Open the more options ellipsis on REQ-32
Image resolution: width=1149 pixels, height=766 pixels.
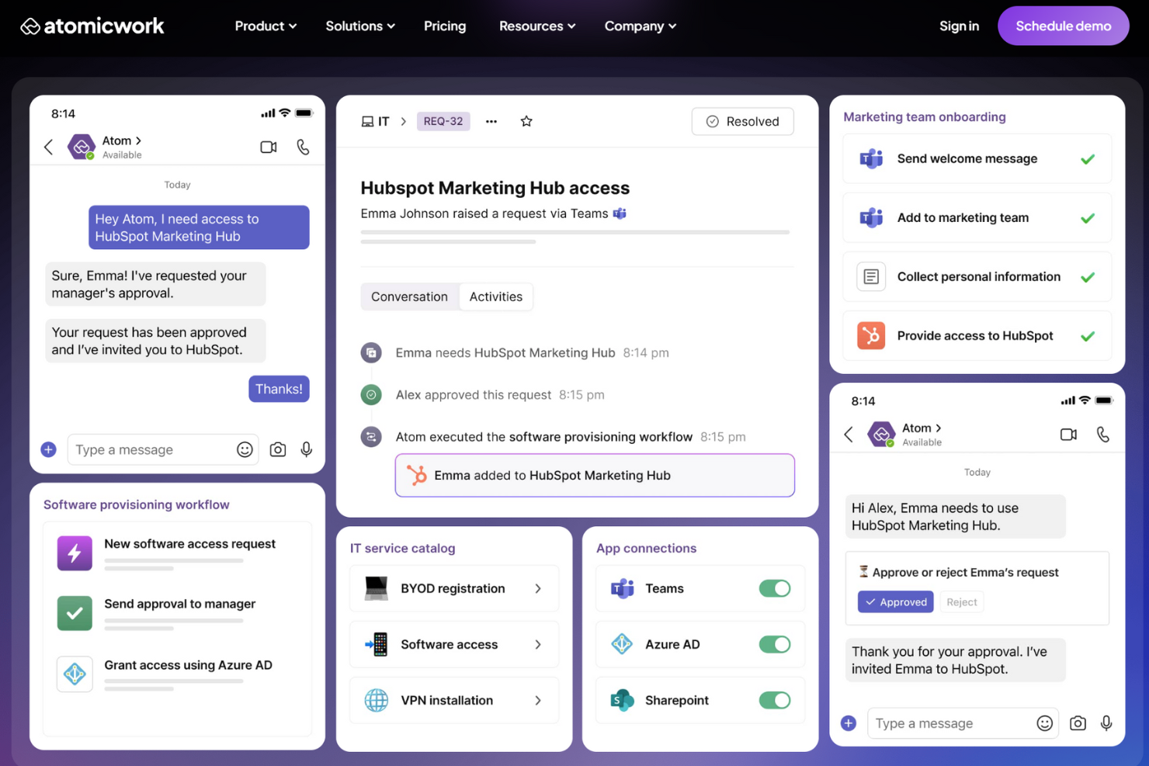pyautogui.click(x=491, y=122)
